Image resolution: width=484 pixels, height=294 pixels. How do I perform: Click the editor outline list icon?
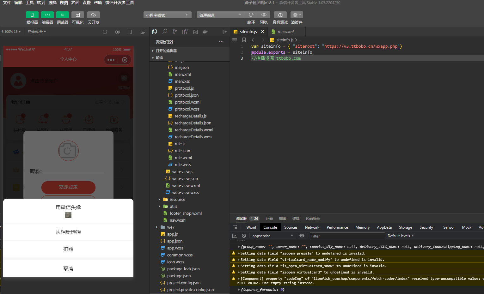pyautogui.click(x=235, y=40)
